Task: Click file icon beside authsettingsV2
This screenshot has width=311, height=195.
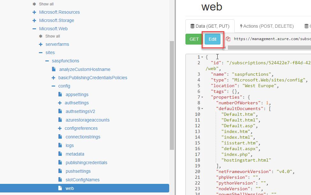Action: coord(60,111)
